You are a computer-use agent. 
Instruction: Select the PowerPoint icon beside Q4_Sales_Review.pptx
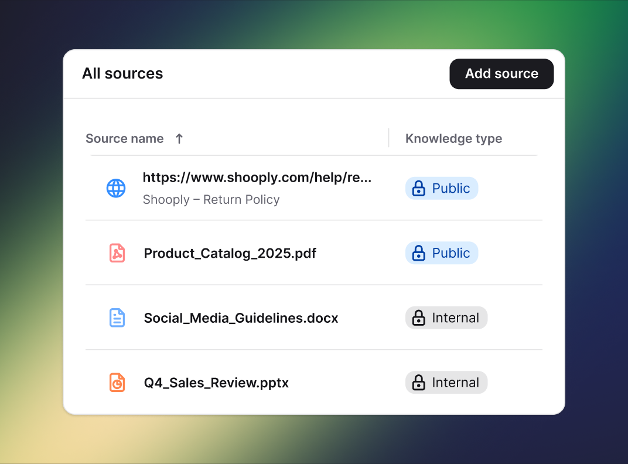tap(117, 383)
